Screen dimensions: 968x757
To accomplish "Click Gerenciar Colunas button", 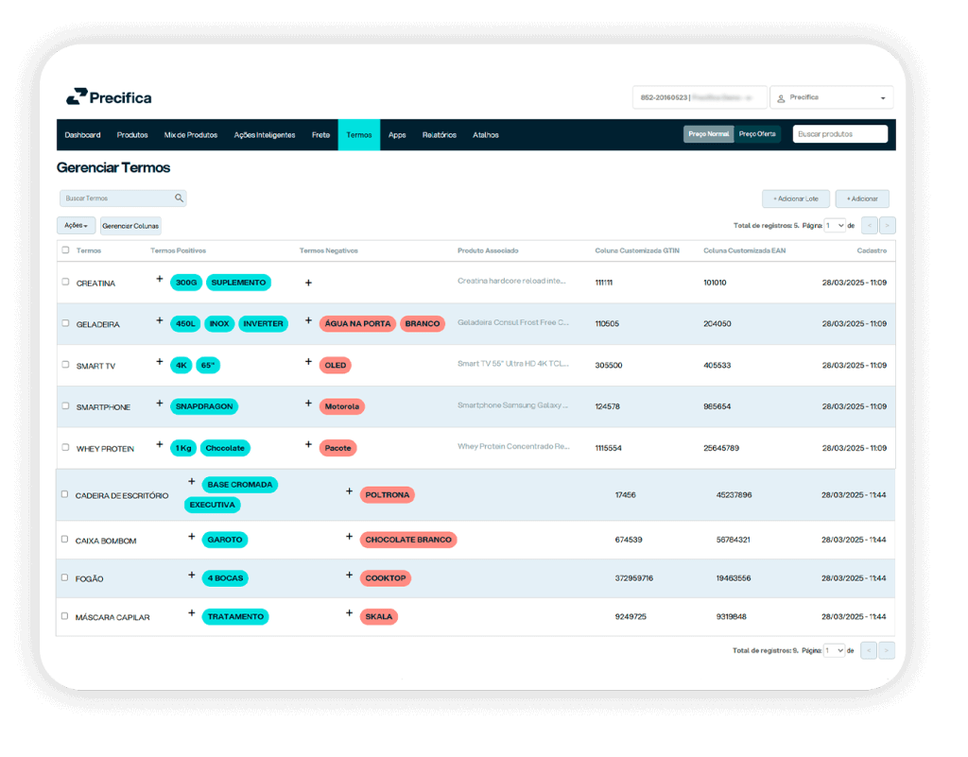I will tap(130, 226).
